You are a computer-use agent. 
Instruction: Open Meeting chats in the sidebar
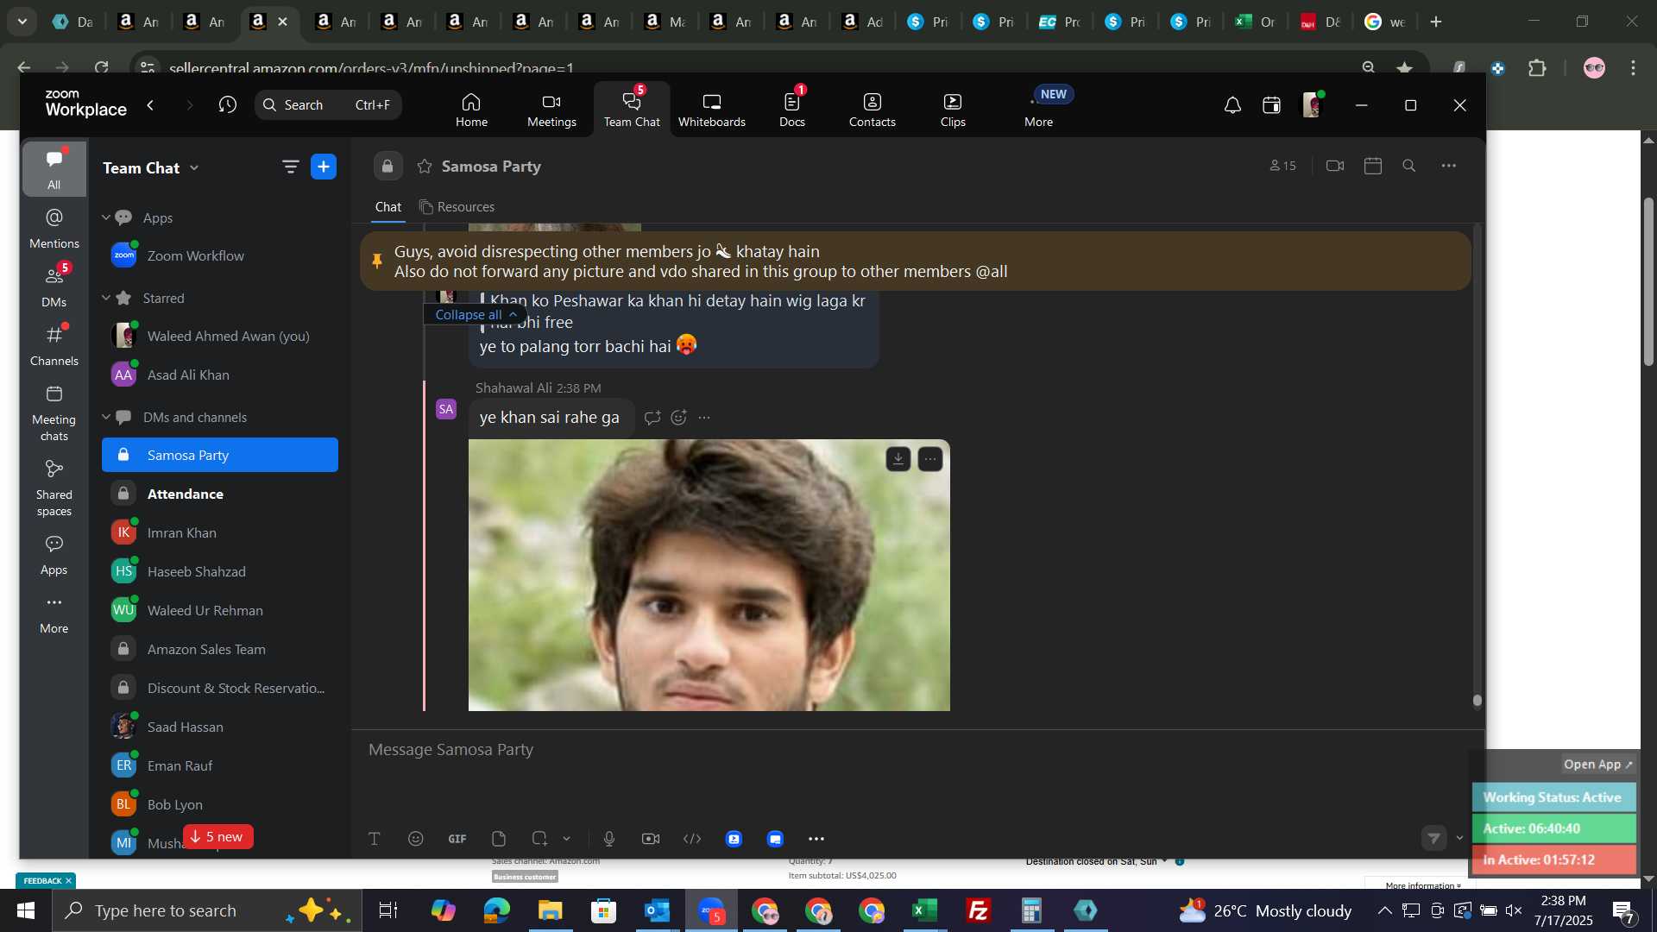point(54,413)
